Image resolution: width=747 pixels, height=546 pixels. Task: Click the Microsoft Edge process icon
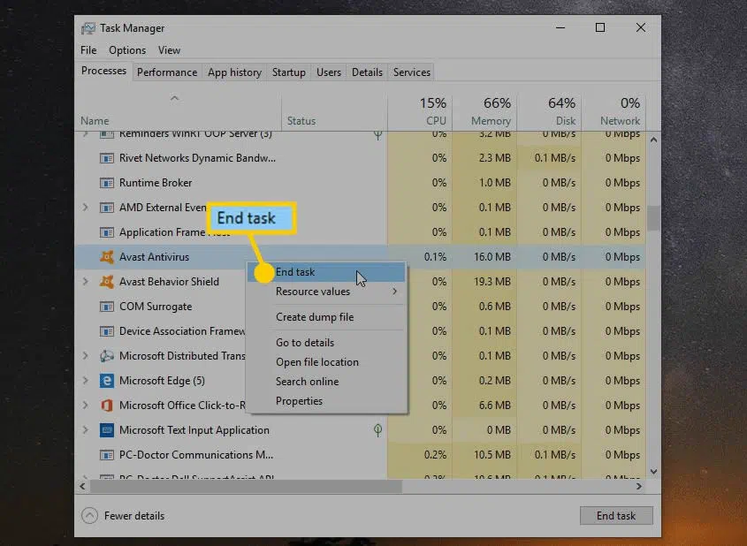coord(107,381)
